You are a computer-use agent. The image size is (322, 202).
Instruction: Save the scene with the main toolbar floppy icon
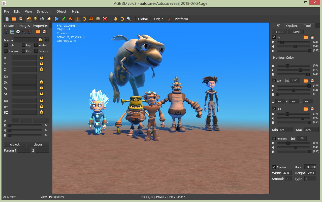click(x=21, y=19)
